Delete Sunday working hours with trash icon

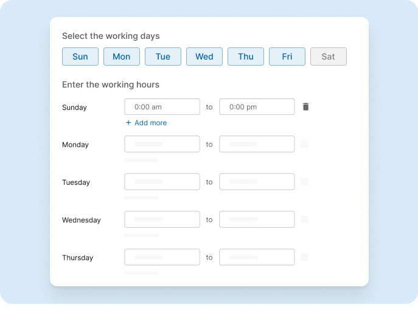306,106
